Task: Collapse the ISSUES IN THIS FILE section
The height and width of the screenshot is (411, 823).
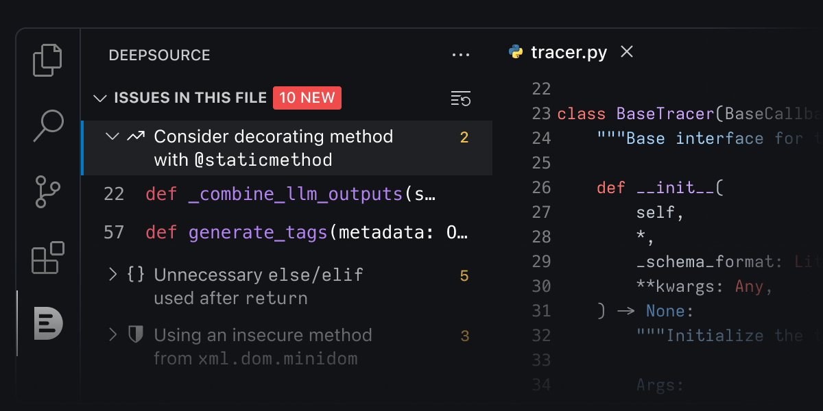Action: (x=100, y=98)
